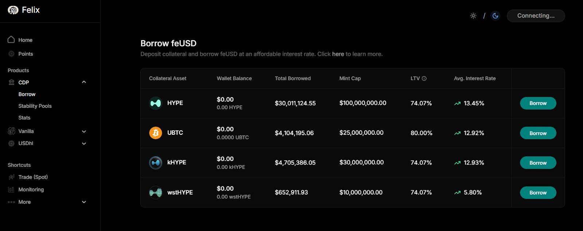Expand the More menu chevron
Screen dimensions: 583x231
(84, 202)
